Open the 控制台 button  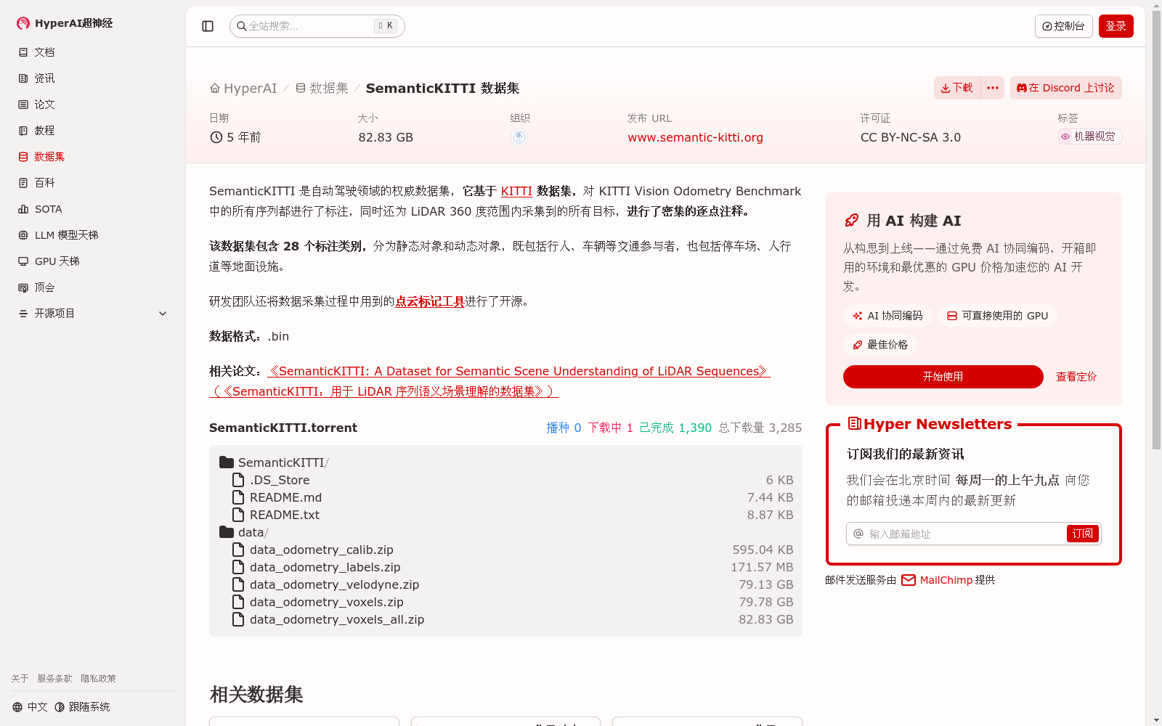[x=1063, y=26]
